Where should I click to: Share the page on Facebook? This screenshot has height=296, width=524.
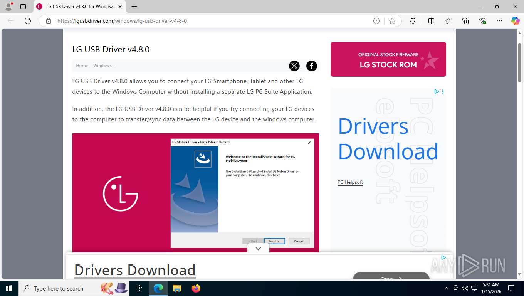[x=312, y=66]
